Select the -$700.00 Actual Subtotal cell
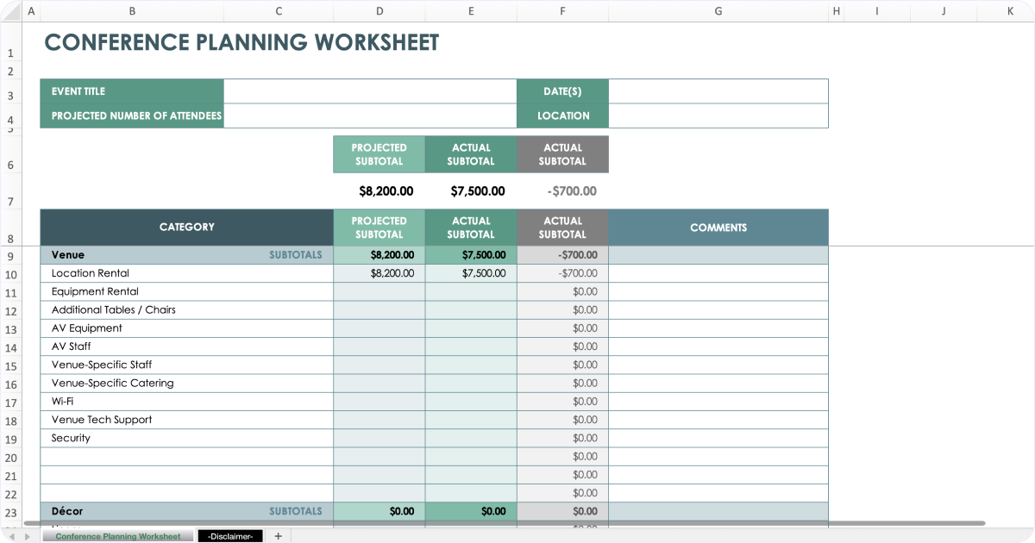 click(562, 254)
